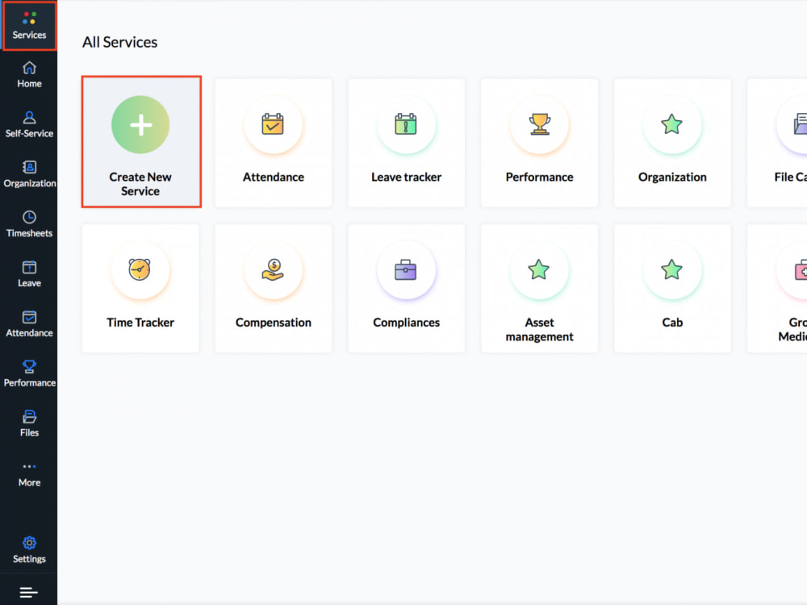Open the Cab label

(672, 323)
